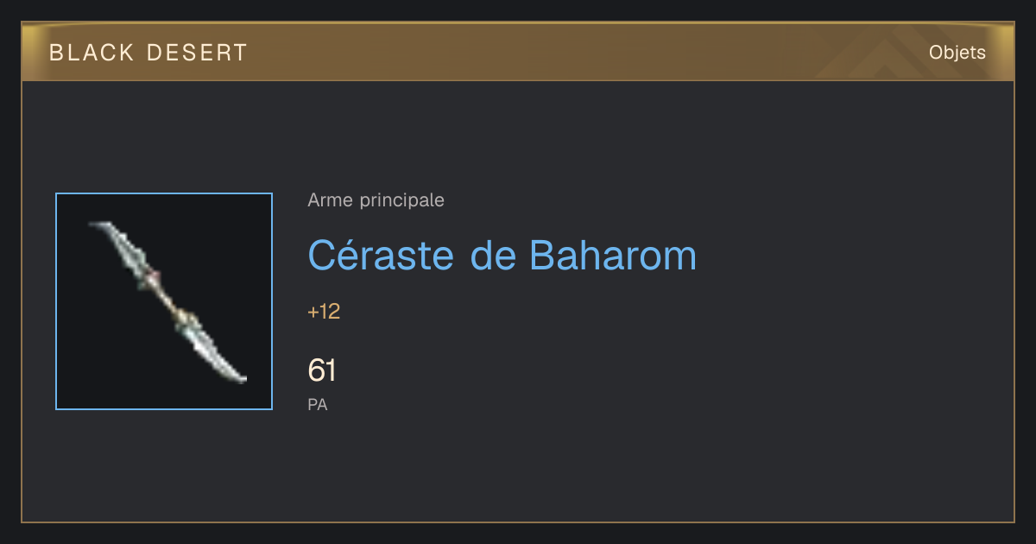This screenshot has width=1036, height=544.
Task: Open the Objets link in header
Action: pyautogui.click(x=957, y=53)
